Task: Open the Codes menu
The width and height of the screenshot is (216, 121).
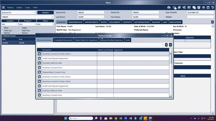Action: click(28, 7)
